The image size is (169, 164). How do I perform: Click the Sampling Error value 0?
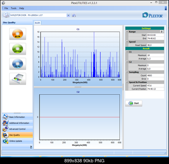(x=155, y=79)
